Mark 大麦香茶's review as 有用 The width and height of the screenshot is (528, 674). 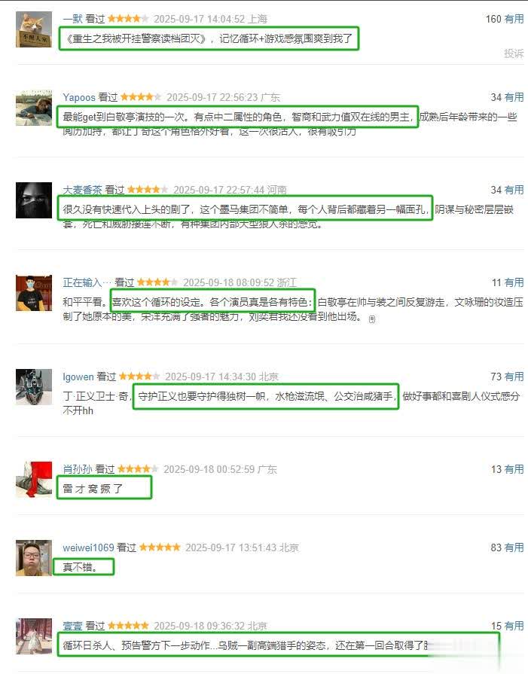point(514,190)
